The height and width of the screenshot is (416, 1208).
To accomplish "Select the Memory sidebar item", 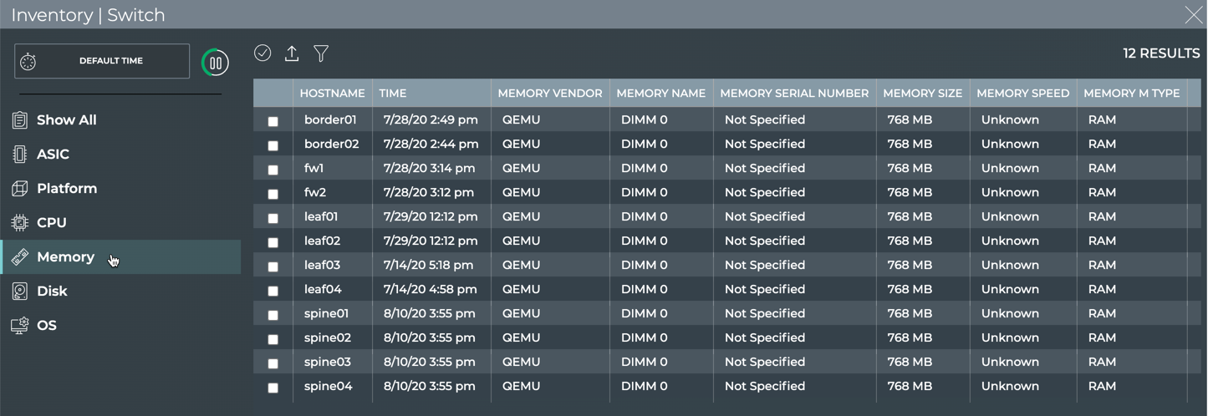I will coord(65,257).
